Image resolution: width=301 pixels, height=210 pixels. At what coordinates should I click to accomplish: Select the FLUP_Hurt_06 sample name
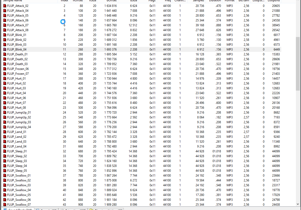pos(17,98)
